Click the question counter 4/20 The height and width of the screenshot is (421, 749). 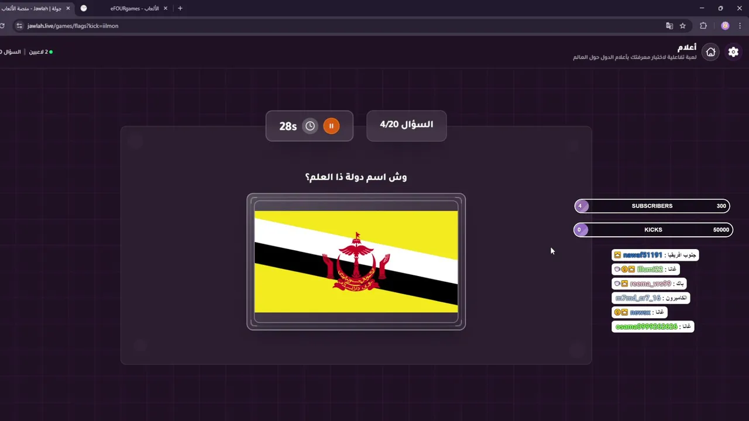406,125
